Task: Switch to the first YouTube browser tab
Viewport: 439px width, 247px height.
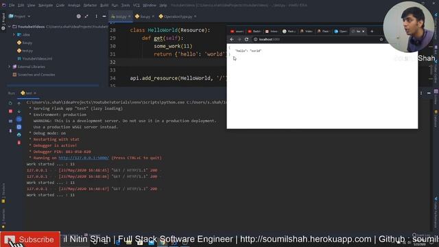Action: click(237, 32)
